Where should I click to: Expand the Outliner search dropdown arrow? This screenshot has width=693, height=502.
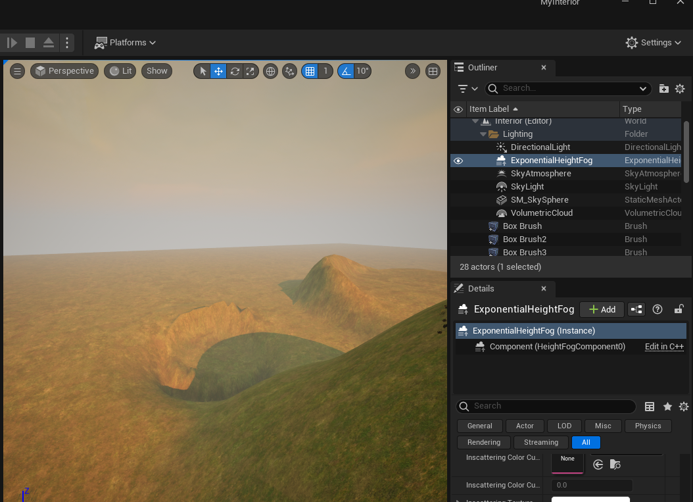[x=642, y=88]
